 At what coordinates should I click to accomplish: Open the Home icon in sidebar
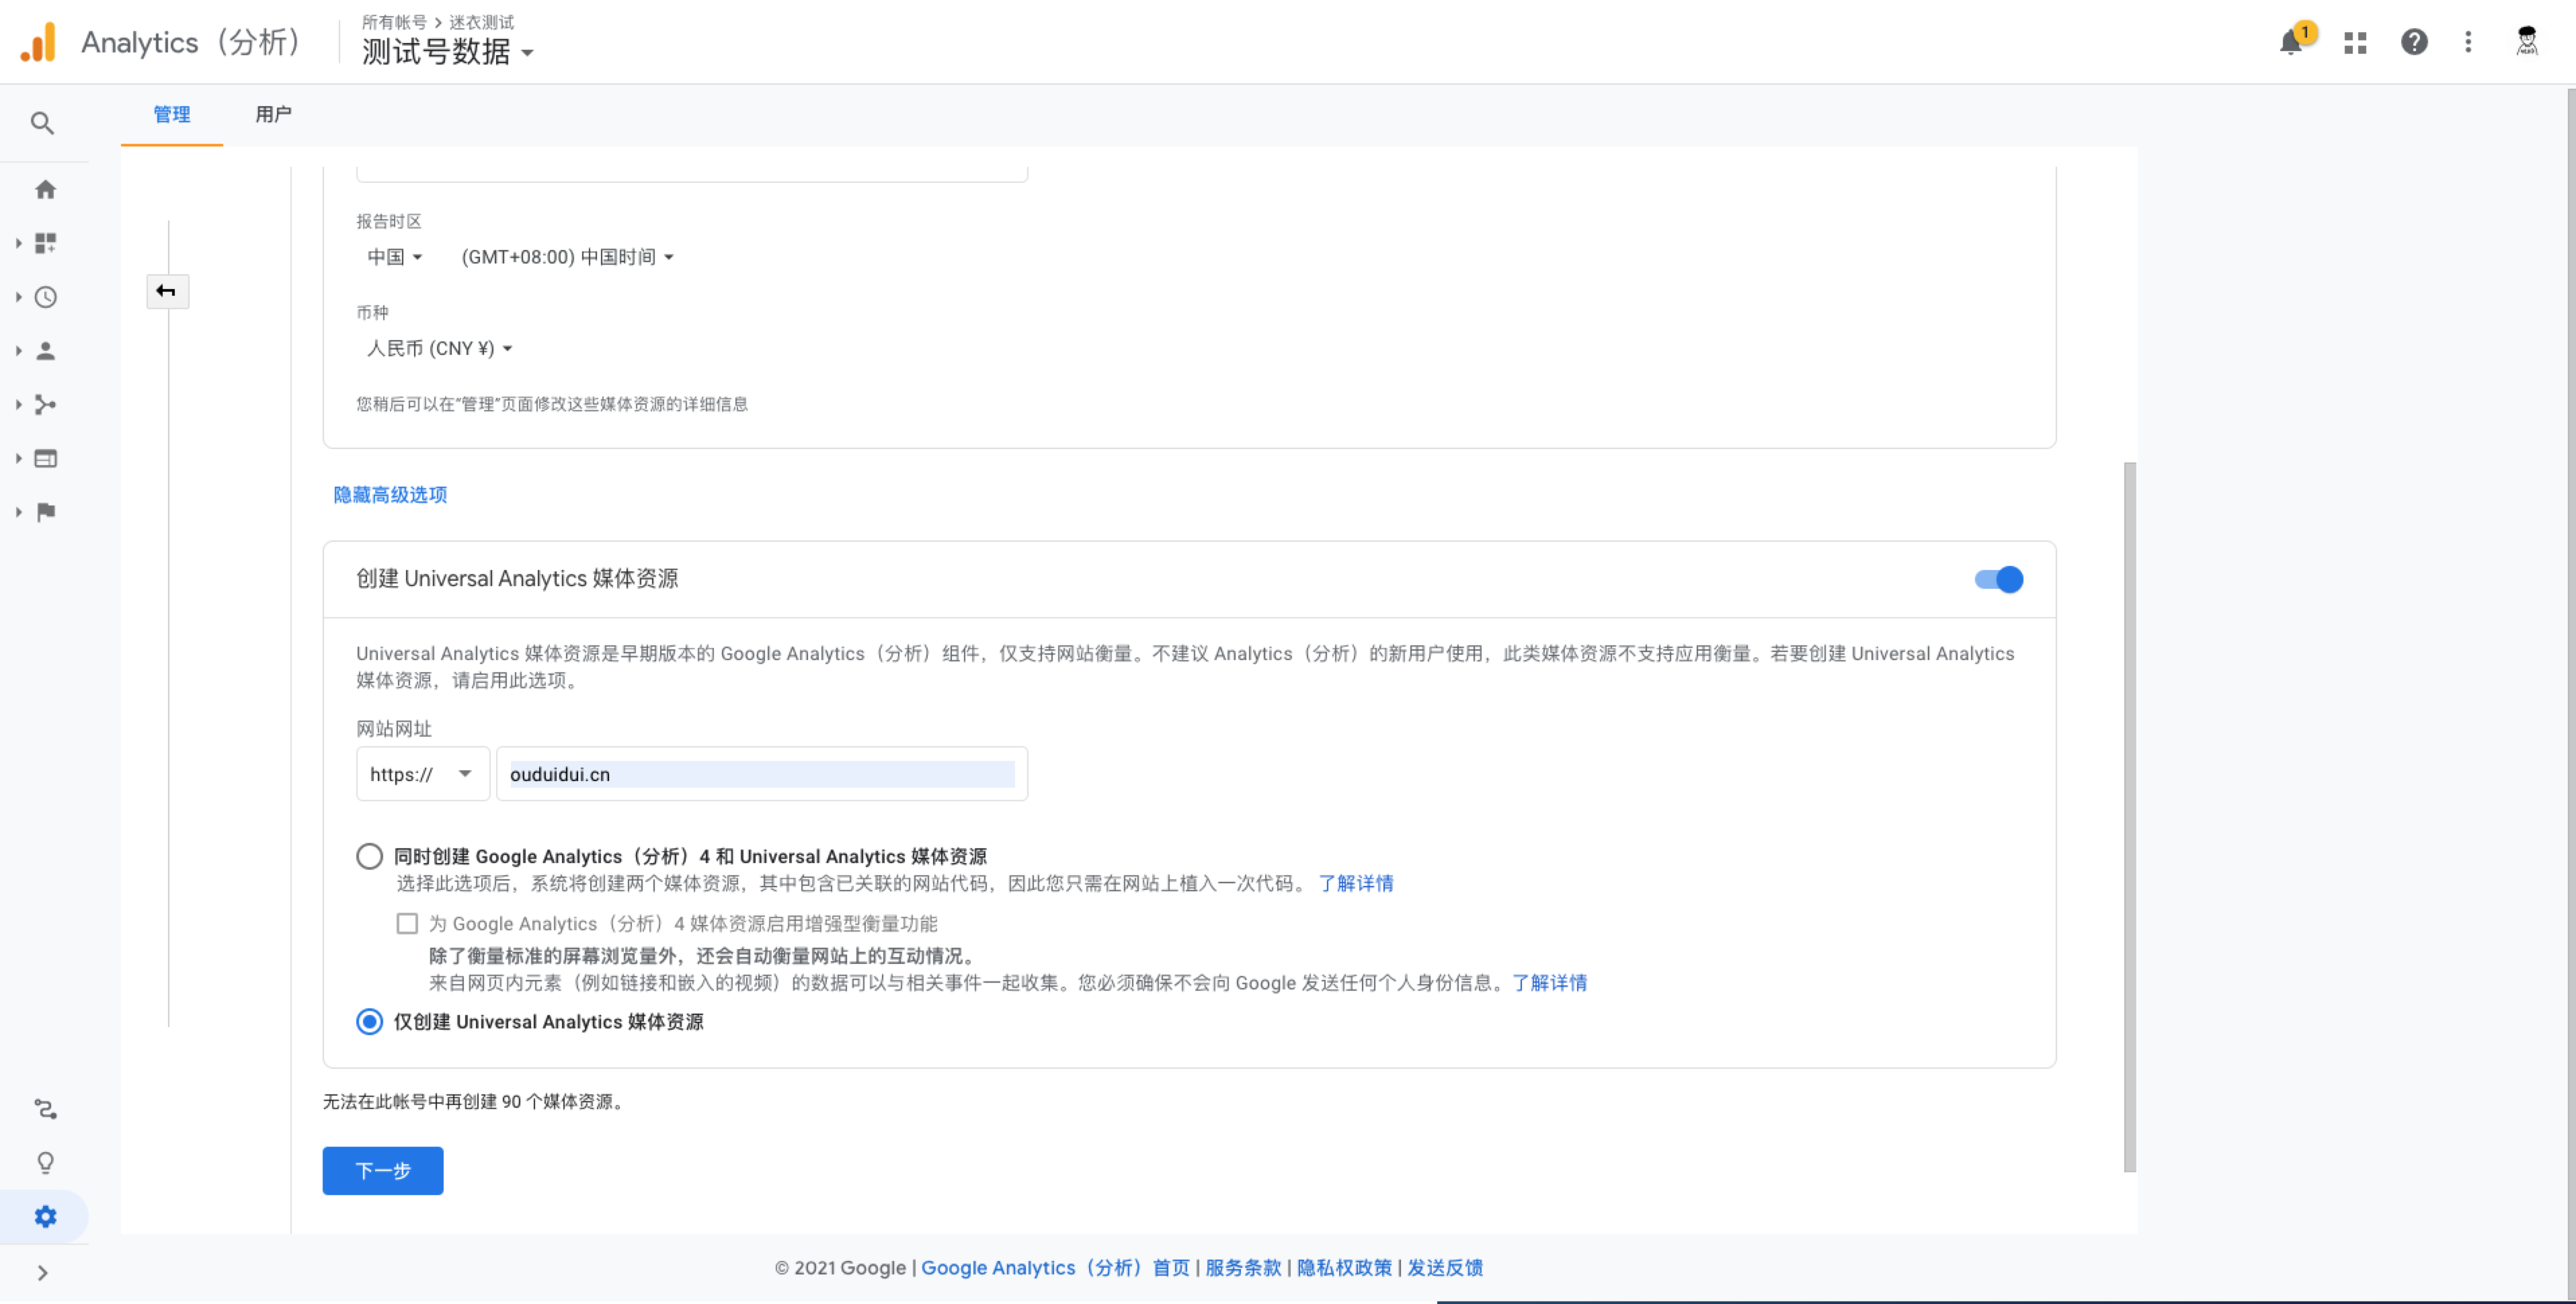(x=45, y=189)
